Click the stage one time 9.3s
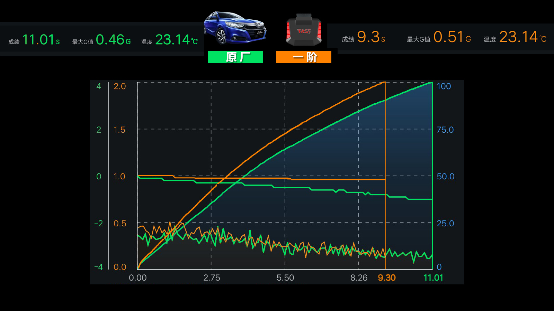 371,37
